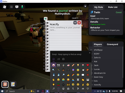Insert the rainbow emoji

(73, 75)
